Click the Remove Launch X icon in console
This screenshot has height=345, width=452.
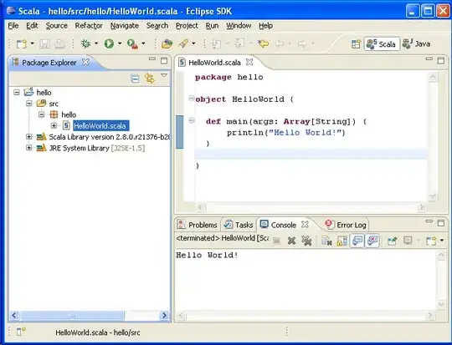click(x=291, y=241)
